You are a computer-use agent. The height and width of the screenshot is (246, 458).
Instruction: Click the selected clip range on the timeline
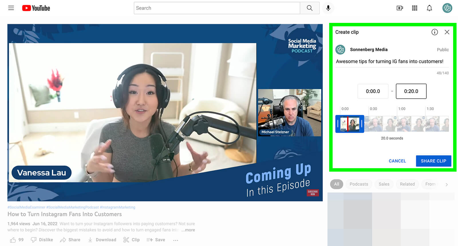click(x=350, y=124)
